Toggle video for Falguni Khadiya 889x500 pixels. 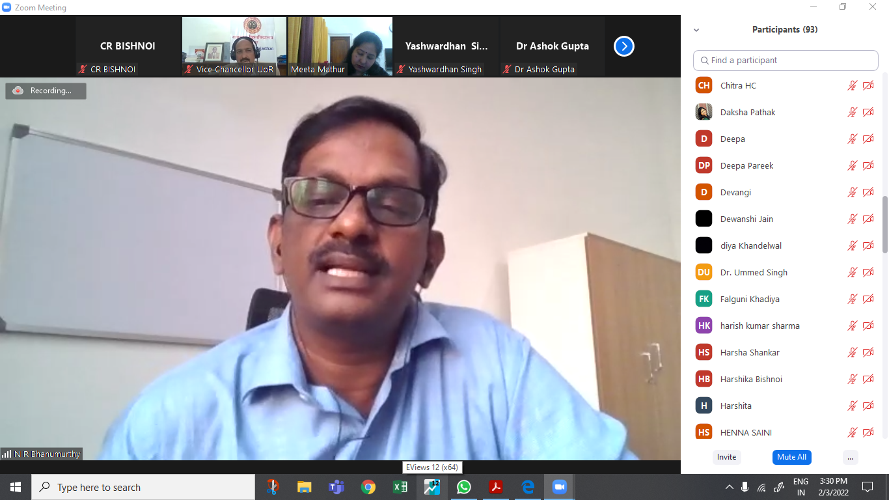point(868,299)
